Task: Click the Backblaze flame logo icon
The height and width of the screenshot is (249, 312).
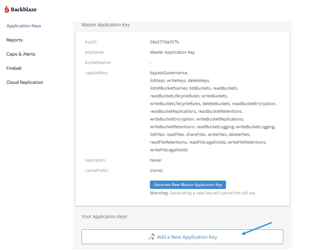Action: (7, 9)
